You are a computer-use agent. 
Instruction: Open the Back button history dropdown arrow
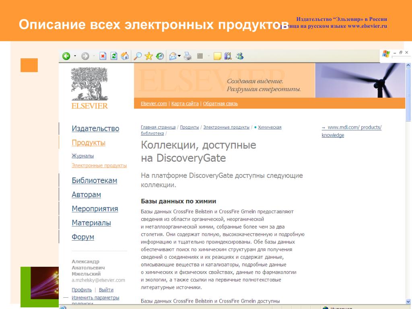pyautogui.click(x=75, y=56)
